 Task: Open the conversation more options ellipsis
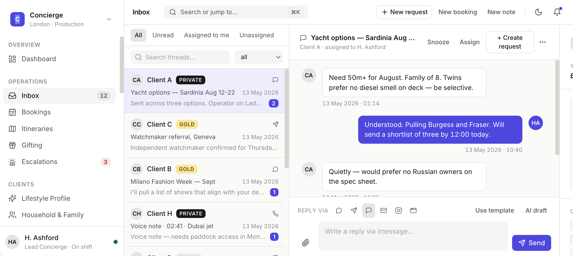pyautogui.click(x=543, y=42)
